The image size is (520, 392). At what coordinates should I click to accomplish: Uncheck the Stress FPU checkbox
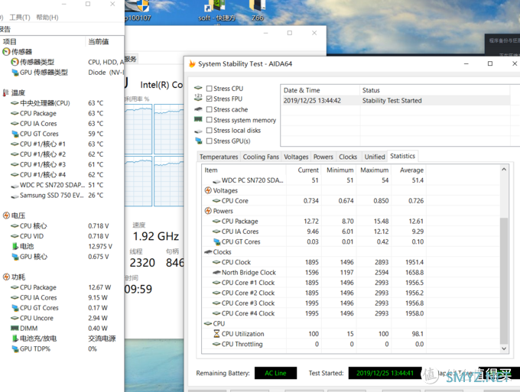pyautogui.click(x=210, y=99)
